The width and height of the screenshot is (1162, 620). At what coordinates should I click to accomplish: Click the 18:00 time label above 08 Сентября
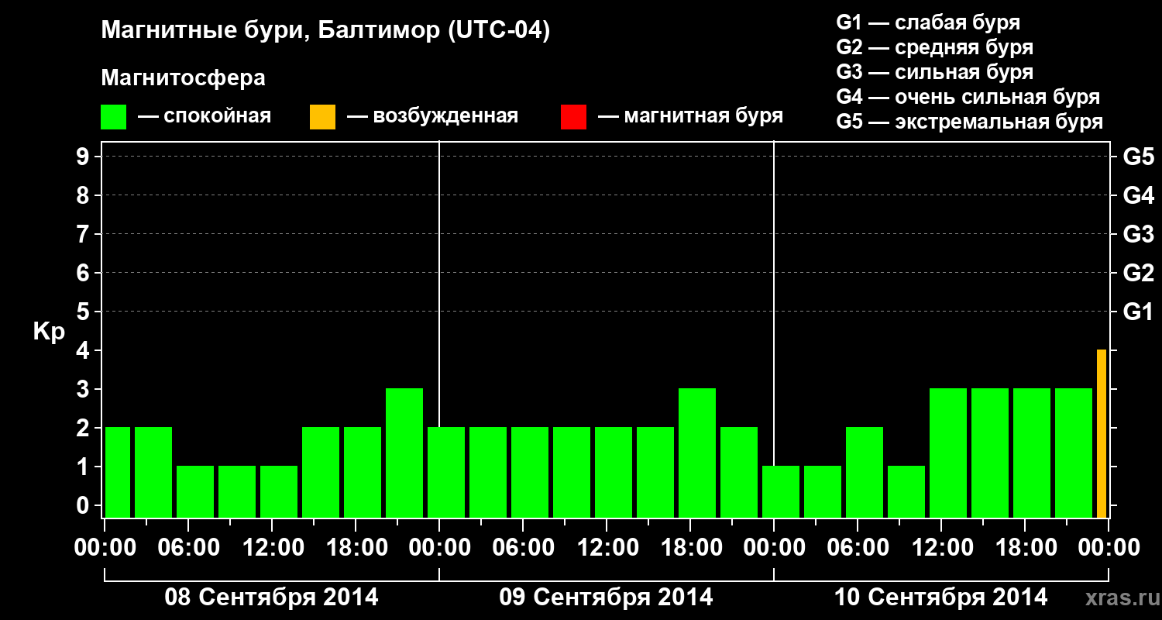coord(356,547)
